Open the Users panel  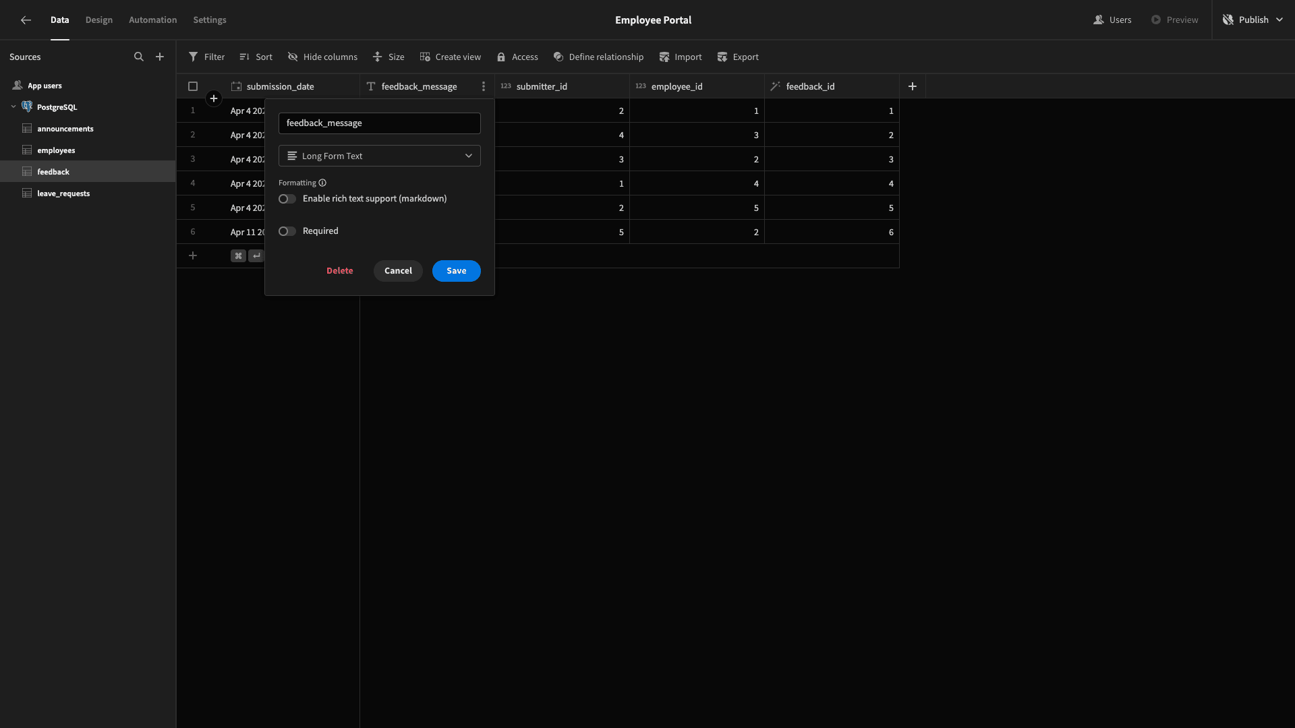pyautogui.click(x=1112, y=20)
